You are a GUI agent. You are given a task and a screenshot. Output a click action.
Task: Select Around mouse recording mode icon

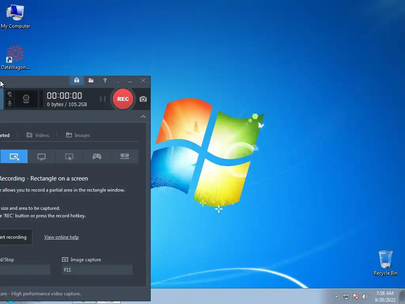[x=69, y=156]
